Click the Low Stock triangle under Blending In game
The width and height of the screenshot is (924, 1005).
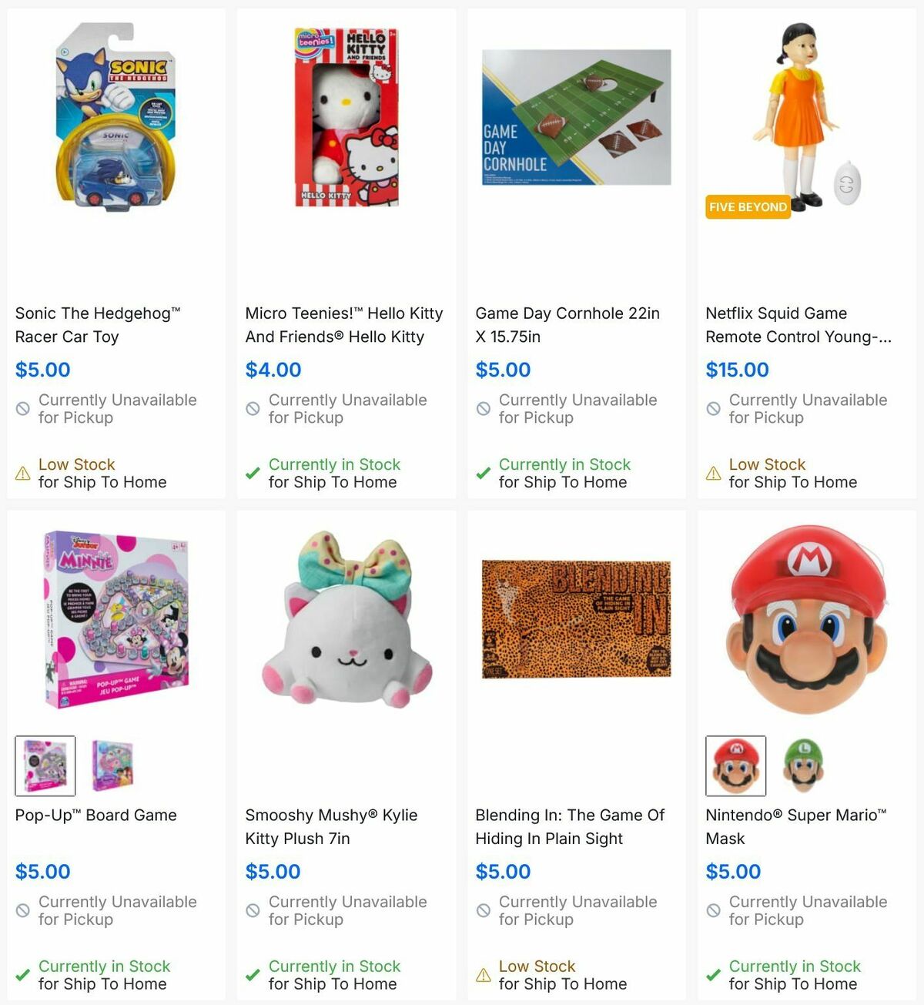(x=483, y=974)
